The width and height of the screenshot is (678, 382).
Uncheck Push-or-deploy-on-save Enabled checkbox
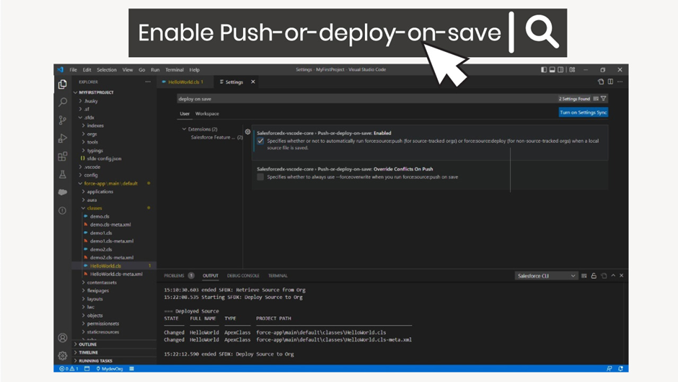260,141
